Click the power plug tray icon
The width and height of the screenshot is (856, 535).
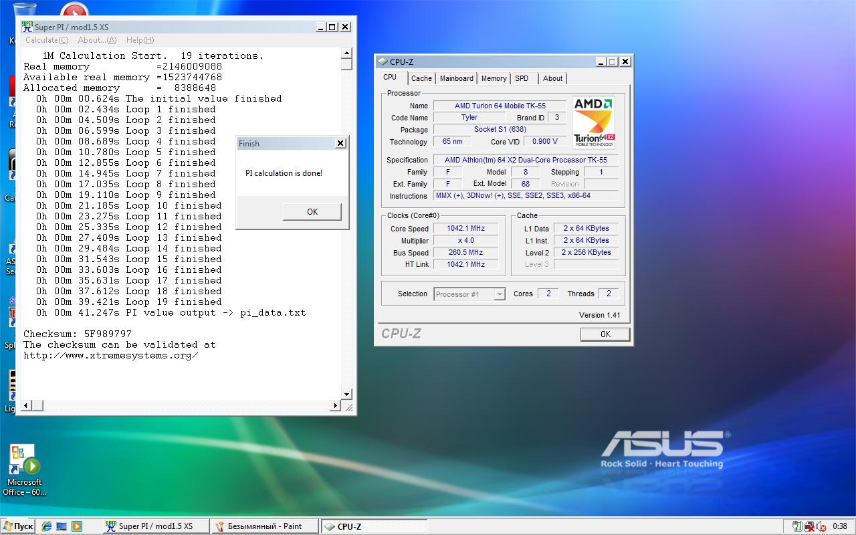pos(796,527)
